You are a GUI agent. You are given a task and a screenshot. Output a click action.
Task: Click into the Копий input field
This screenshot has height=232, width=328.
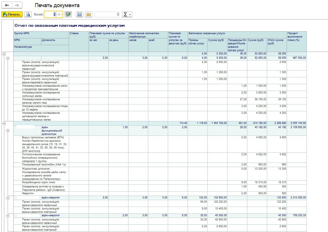point(50,14)
